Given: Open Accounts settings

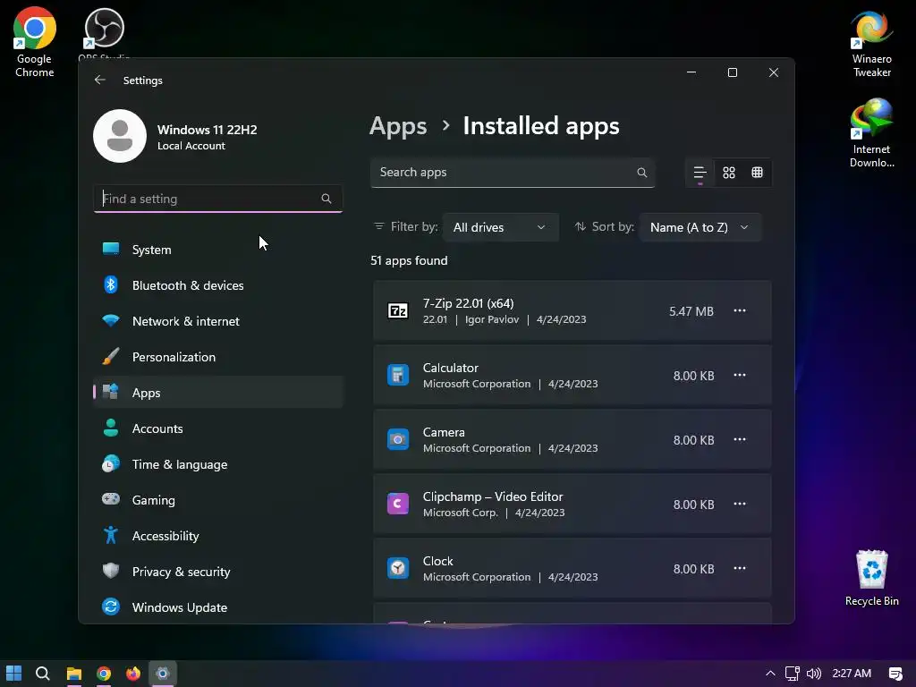Looking at the screenshot, I should click(218, 428).
